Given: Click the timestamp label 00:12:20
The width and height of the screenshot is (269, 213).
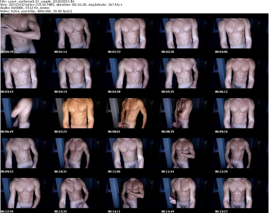Looking at the screenshot, I should [221, 172].
